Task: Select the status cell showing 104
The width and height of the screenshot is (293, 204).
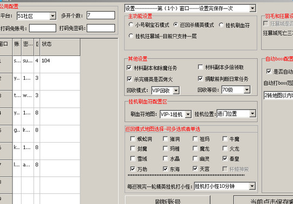Action: pos(60,64)
